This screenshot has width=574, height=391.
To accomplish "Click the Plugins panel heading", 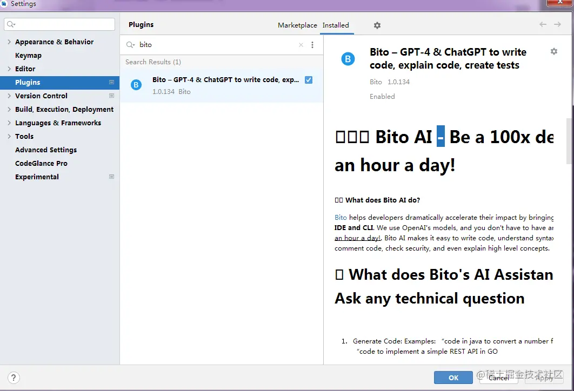I will [x=141, y=24].
